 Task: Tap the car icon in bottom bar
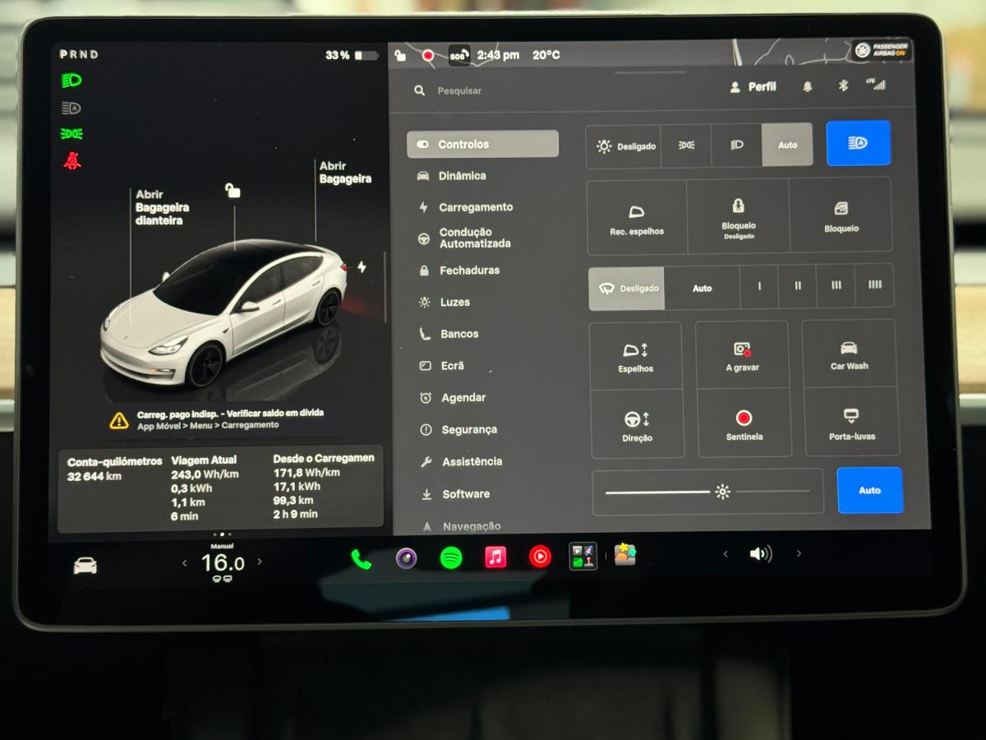85,566
